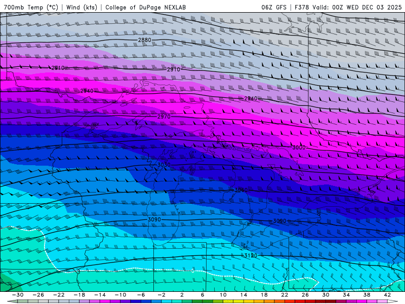Select the −2 value on the temperature scale
The width and height of the screenshot is (405, 304).
tap(161, 295)
